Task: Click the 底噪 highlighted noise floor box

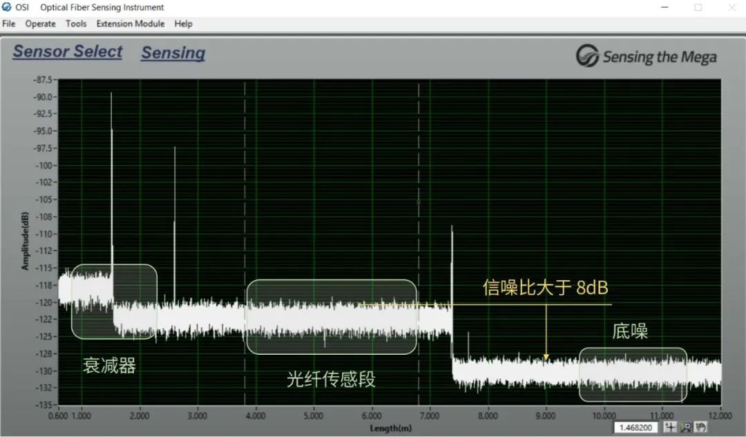Action: (x=633, y=374)
